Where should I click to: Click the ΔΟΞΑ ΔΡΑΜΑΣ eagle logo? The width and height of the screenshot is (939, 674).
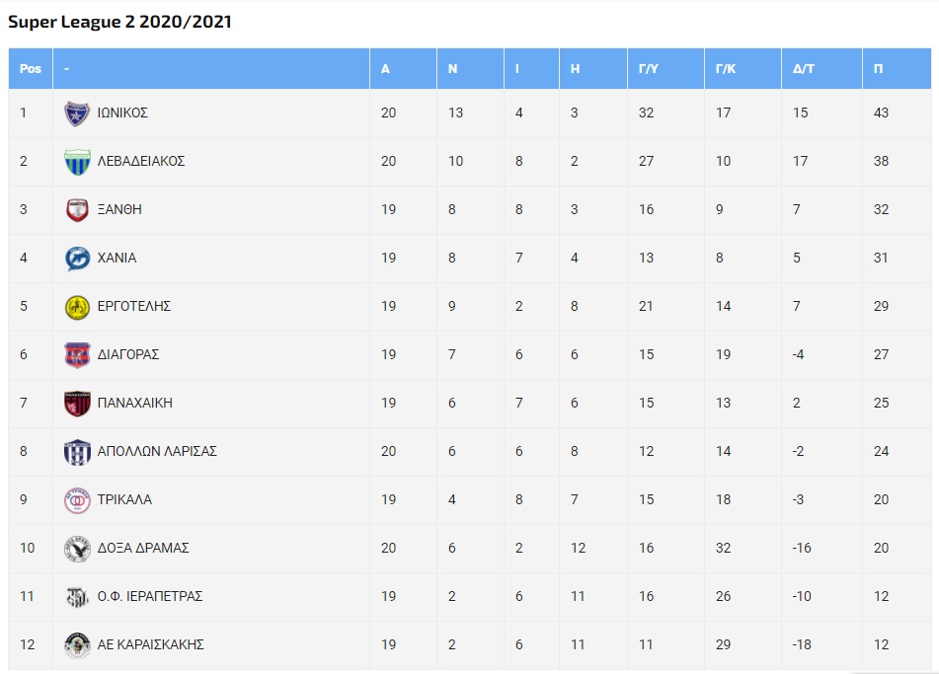(77, 549)
